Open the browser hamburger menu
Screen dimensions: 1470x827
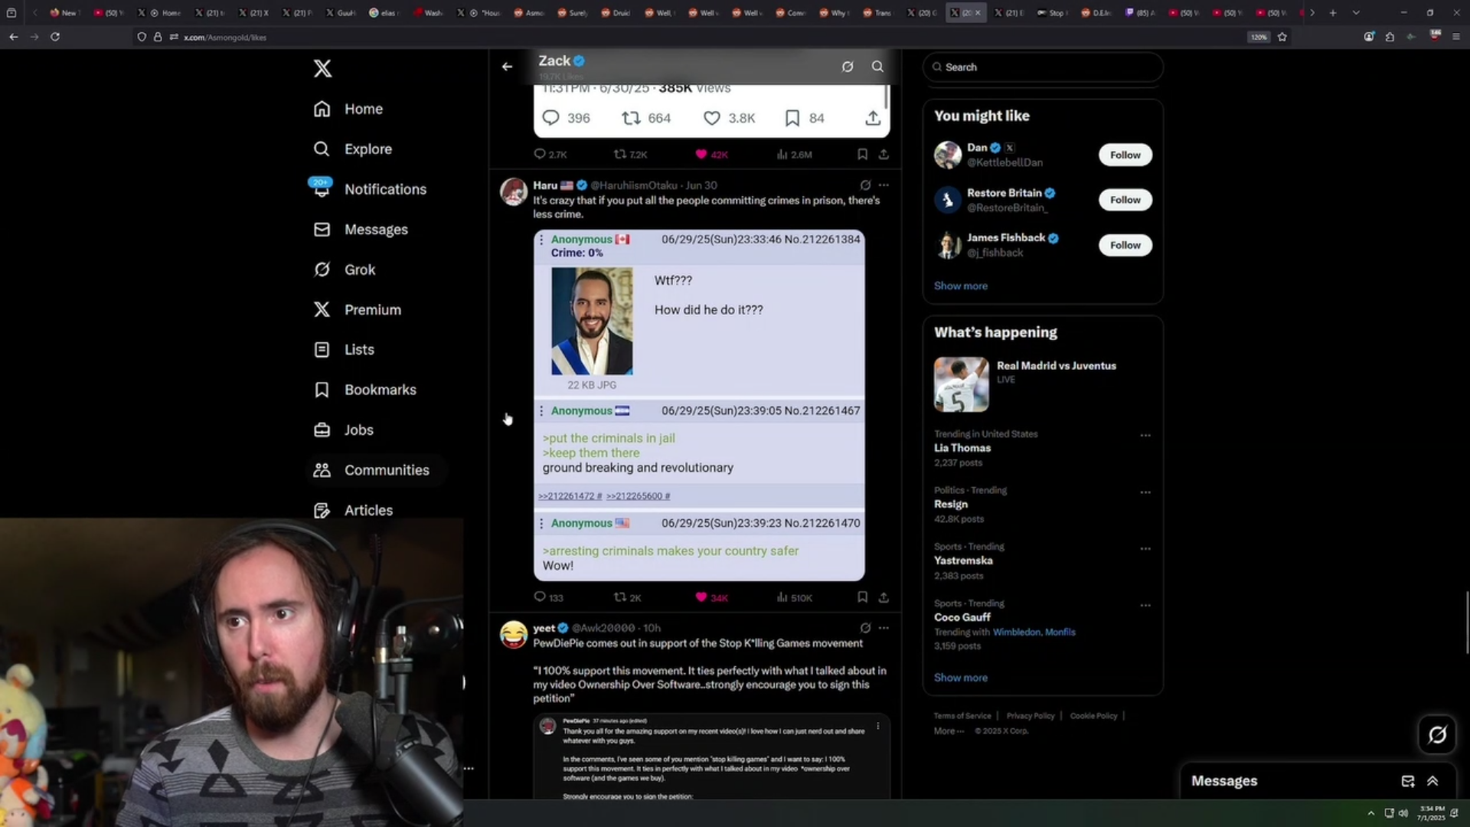pos(1455,37)
